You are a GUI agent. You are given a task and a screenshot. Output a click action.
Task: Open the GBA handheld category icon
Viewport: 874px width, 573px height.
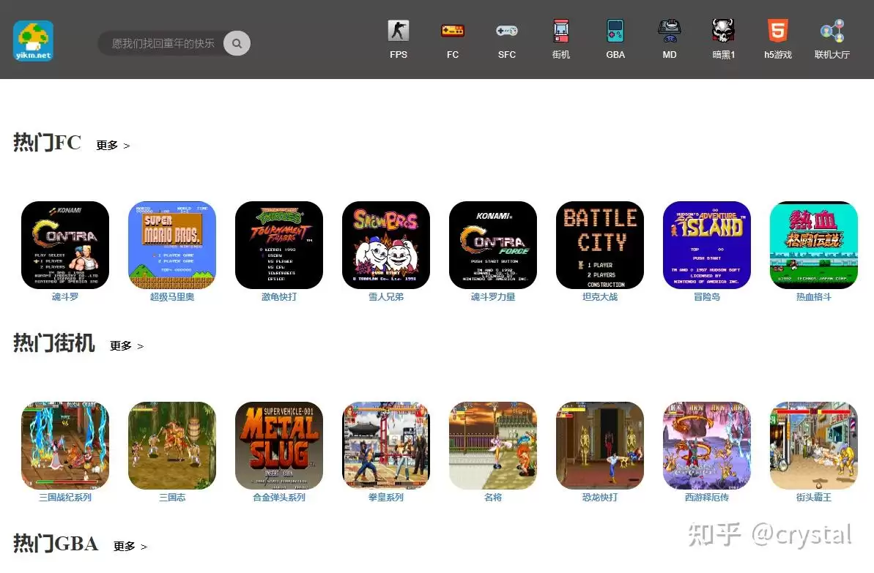pyautogui.click(x=615, y=31)
